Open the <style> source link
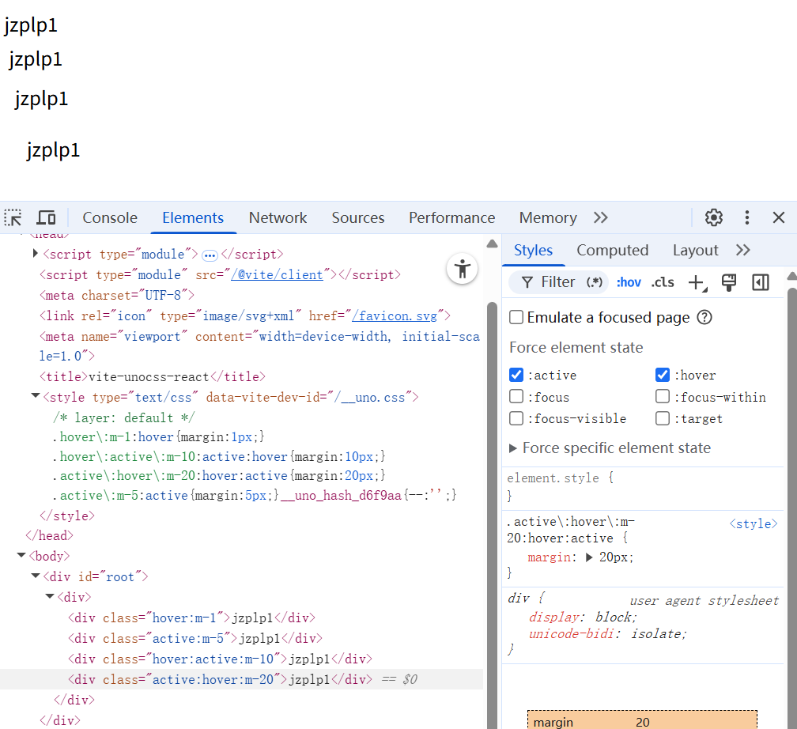 point(754,523)
